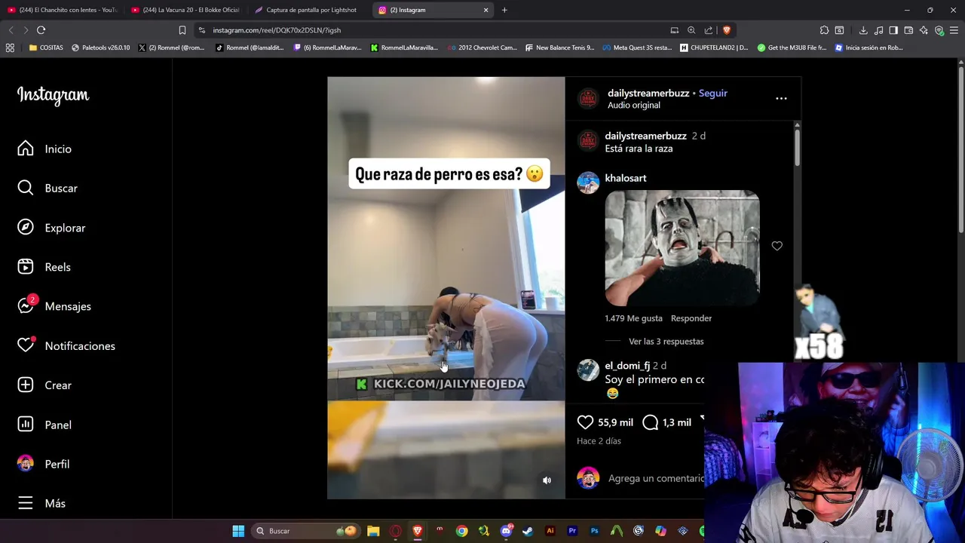Open dailystreamerbuzz profile from header

point(648,93)
